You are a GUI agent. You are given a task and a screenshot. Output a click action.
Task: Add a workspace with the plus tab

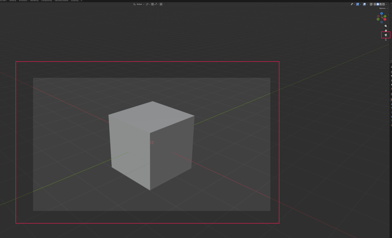click(81, 0)
